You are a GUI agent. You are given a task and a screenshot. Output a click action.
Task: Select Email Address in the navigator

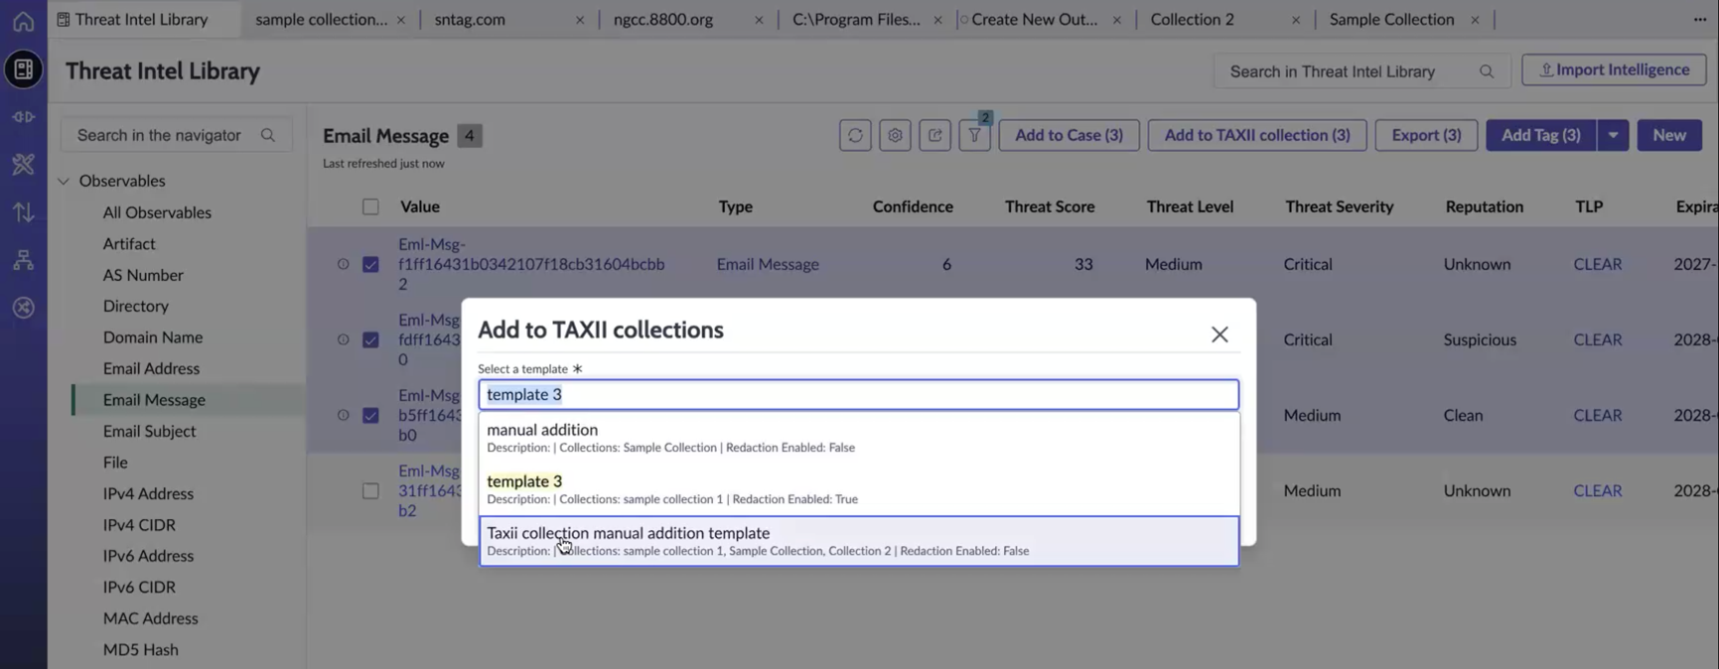point(151,368)
